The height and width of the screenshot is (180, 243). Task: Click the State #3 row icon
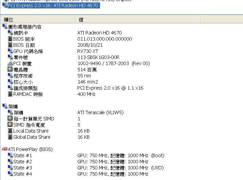click(10, 168)
